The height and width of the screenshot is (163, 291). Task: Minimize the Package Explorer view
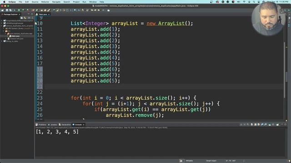pos(29,14)
